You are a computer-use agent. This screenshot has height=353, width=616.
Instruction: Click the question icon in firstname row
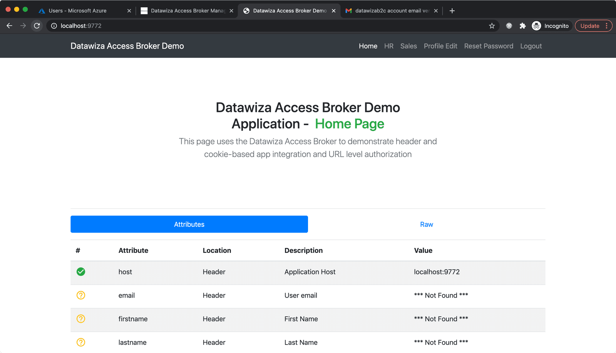click(x=81, y=319)
